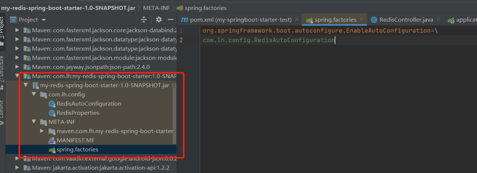Click the com.lh.config package row

(x=67, y=94)
